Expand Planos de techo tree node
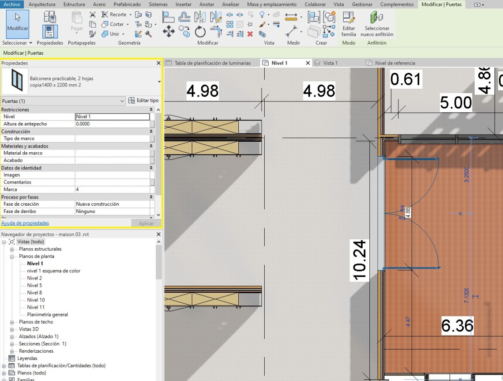503x381 pixels. click(x=12, y=322)
